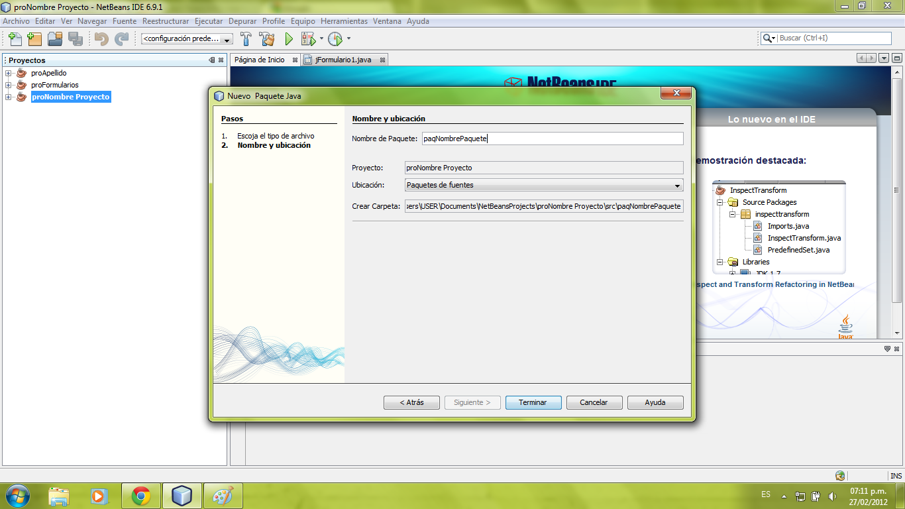Screen dimensions: 905x509
Task: Click inside the Nombre de Paquete field
Action: click(550, 139)
